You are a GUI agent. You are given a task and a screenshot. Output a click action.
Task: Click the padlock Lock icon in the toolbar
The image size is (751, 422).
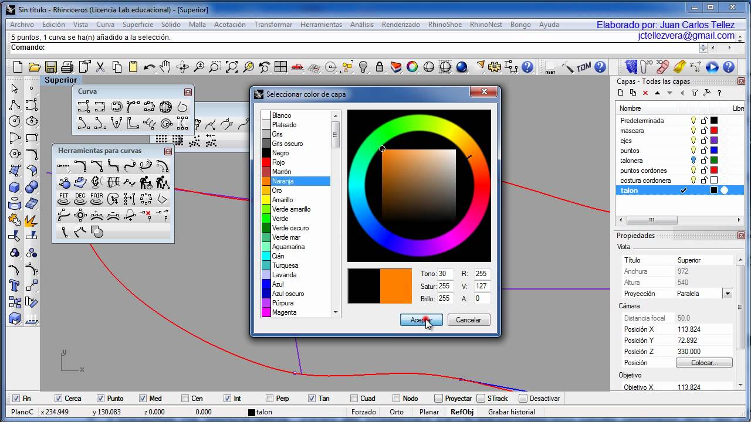(x=379, y=67)
